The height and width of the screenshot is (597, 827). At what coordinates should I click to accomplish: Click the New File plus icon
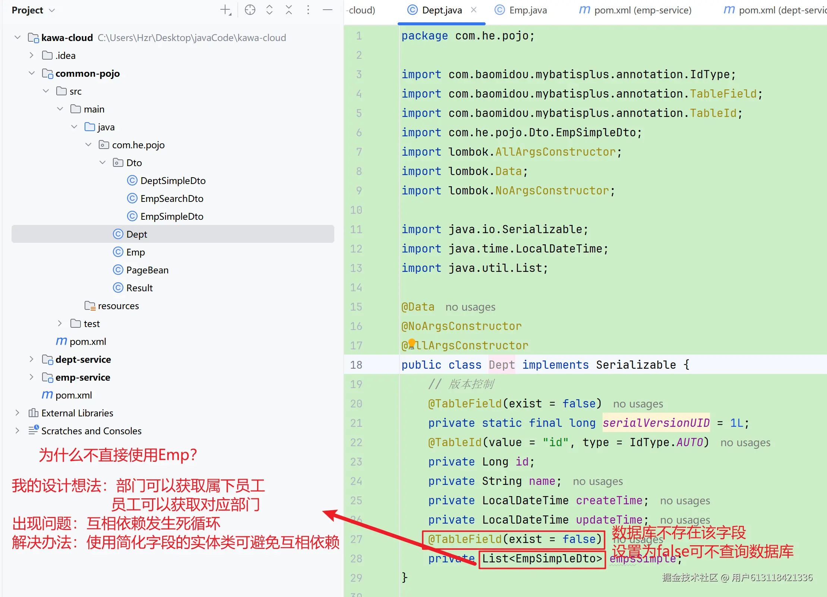tap(225, 10)
